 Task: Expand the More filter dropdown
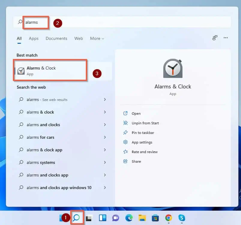97,38
